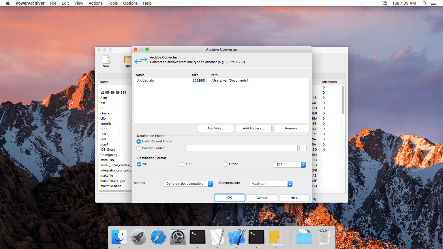
Task: Click the browse '...' button for custom folder
Action: tap(303, 148)
